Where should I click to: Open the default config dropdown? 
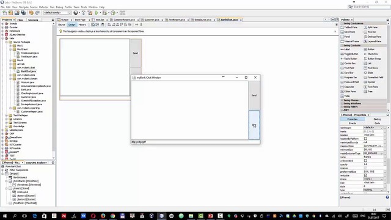[x=57, y=13]
